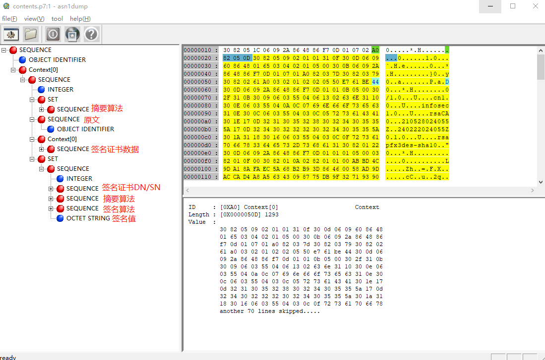Click the ASCII text infosec in hex pane
Screen dimensions: 545x360
[435, 105]
